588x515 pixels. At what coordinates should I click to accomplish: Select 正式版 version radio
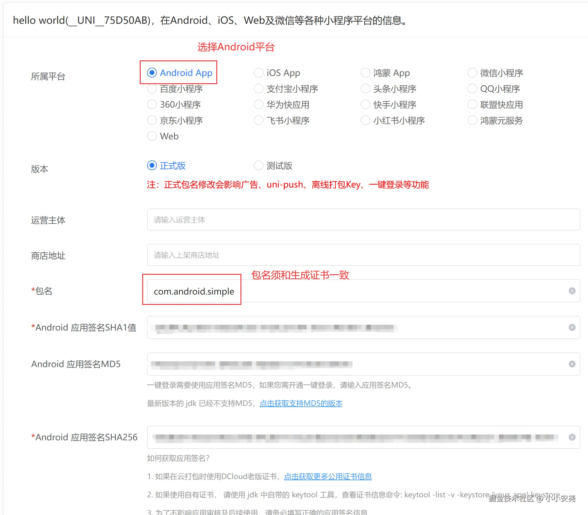point(152,166)
